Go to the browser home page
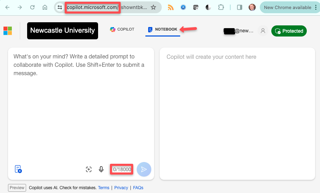 pyautogui.click(x=45, y=7)
